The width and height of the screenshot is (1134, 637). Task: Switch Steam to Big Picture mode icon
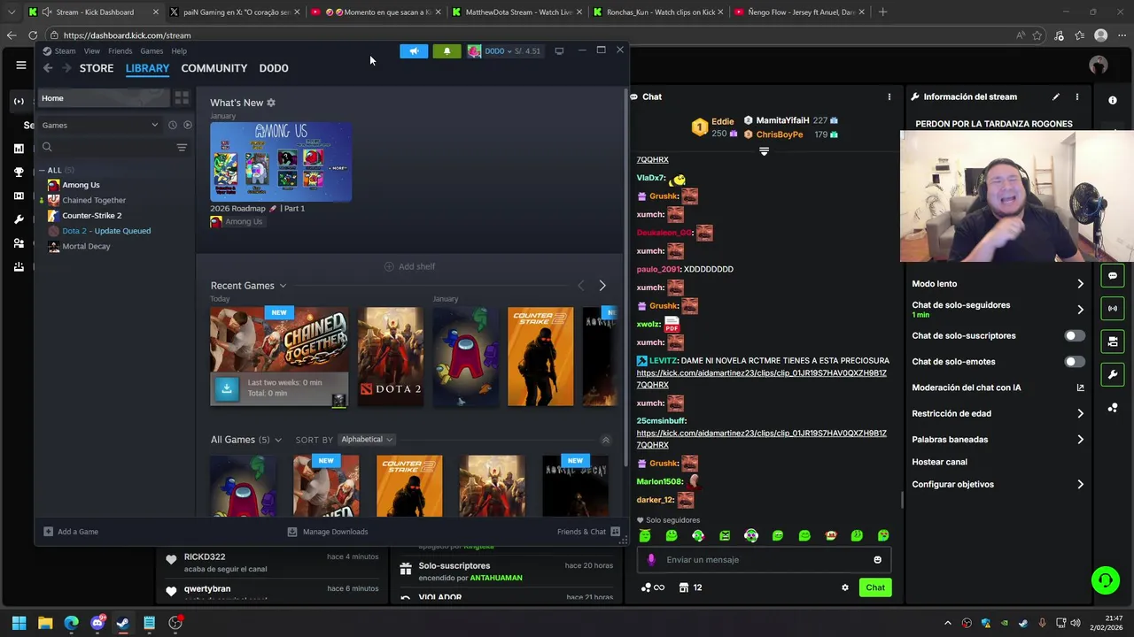point(559,51)
